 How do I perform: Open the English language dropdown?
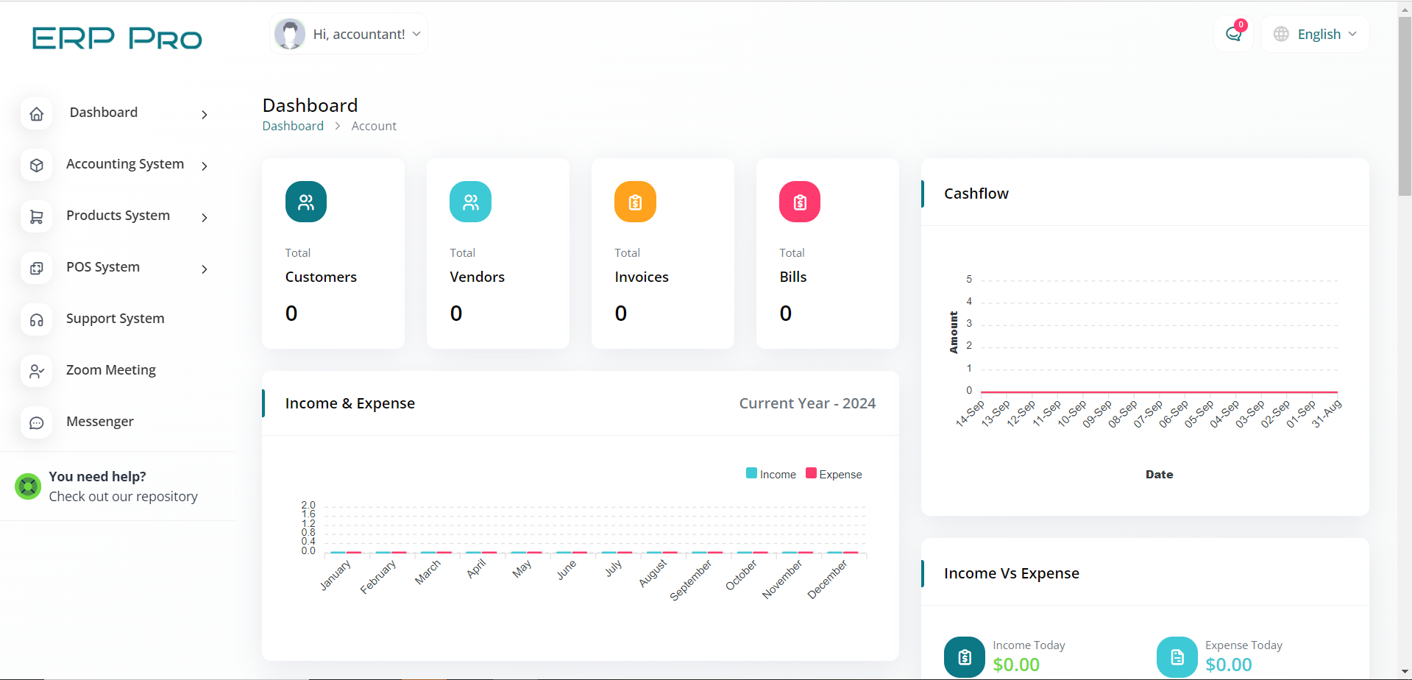1315,35
